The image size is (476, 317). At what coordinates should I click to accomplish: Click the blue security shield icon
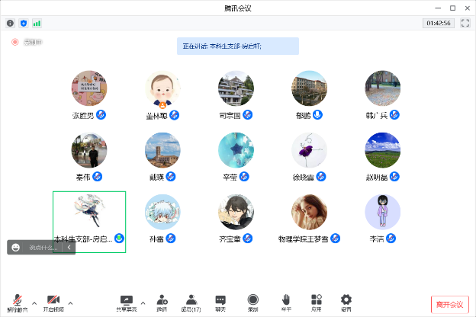pyautogui.click(x=23, y=23)
